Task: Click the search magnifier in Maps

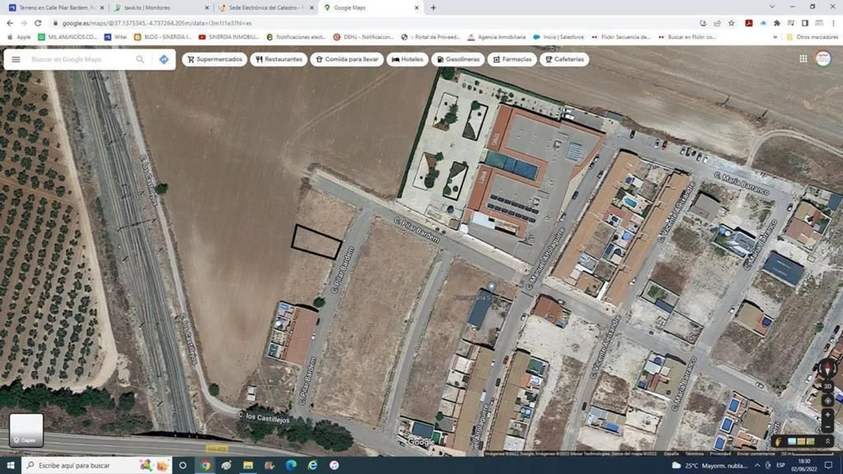Action: tap(140, 59)
